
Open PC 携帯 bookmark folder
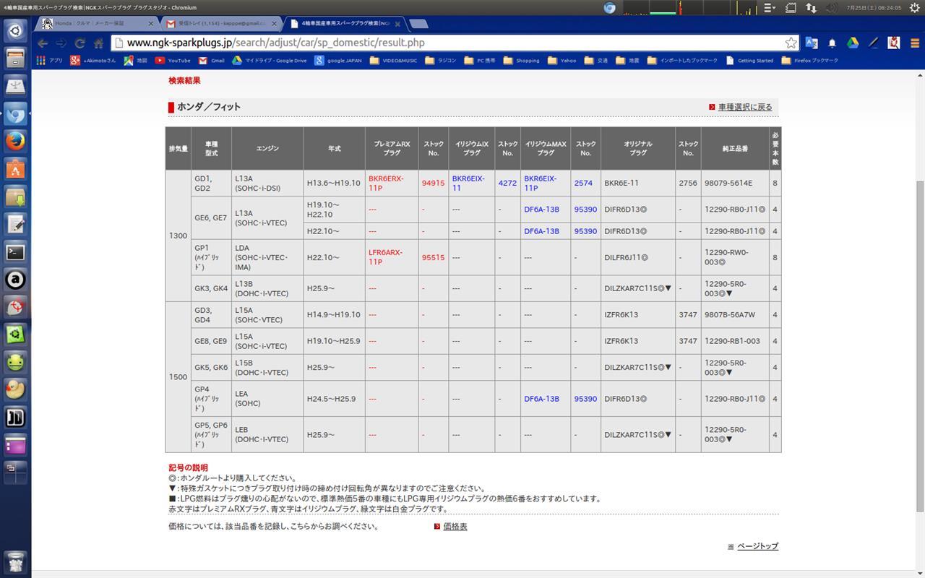click(x=480, y=61)
